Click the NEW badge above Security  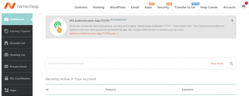click(169, 4)
